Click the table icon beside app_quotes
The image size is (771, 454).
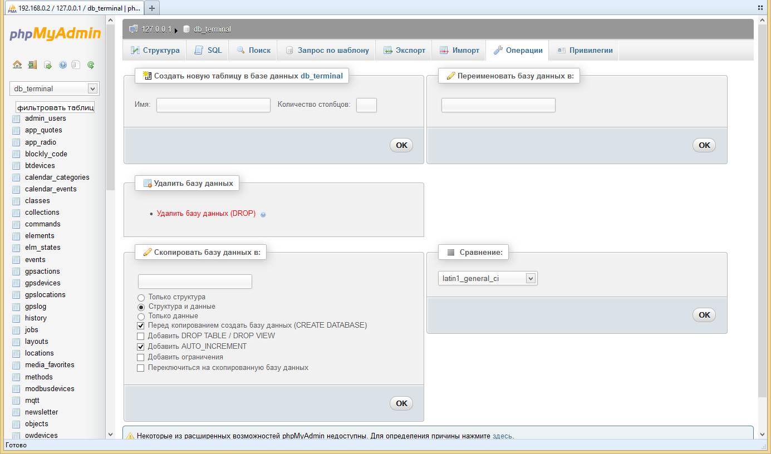pyautogui.click(x=16, y=130)
